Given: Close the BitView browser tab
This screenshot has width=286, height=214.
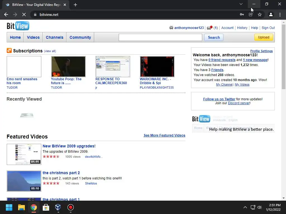Looking at the screenshot, I should 65,5.
